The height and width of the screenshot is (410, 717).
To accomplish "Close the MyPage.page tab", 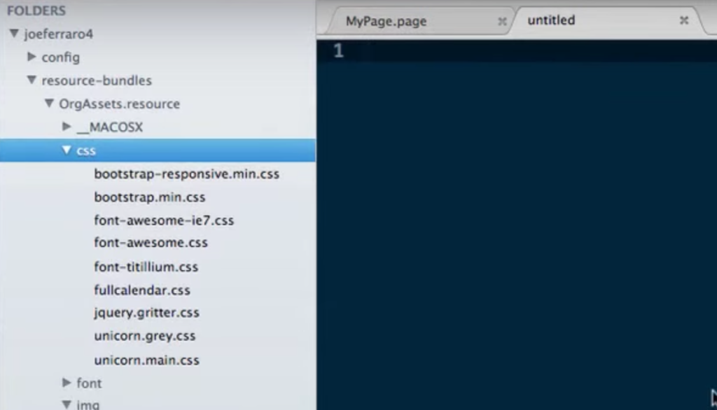I will 502,21.
